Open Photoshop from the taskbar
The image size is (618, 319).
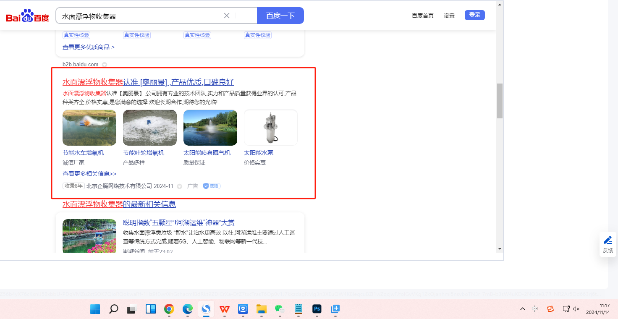point(317,309)
